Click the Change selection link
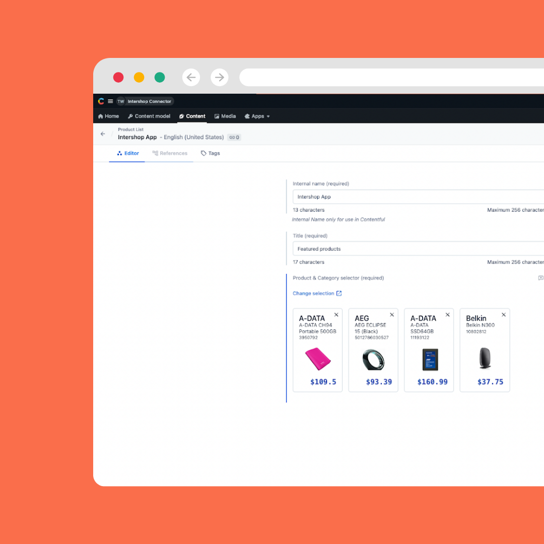Screen dimensions: 544x544 coord(317,294)
